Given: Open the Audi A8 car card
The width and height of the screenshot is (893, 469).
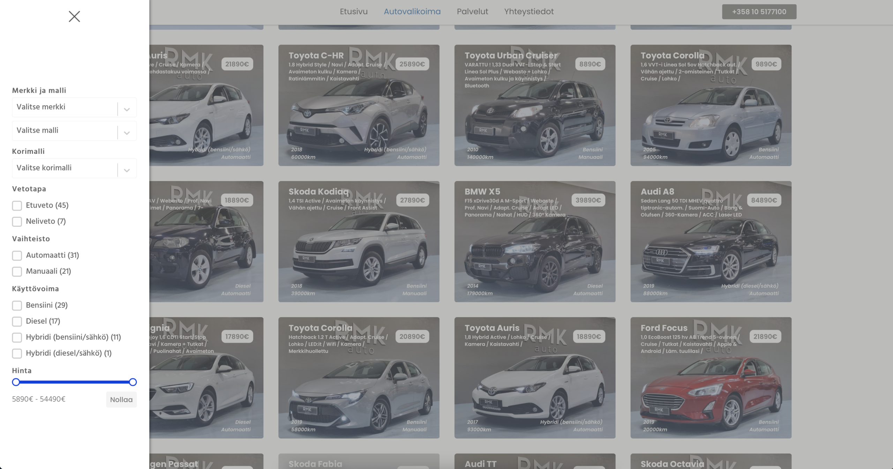Looking at the screenshot, I should click(711, 241).
